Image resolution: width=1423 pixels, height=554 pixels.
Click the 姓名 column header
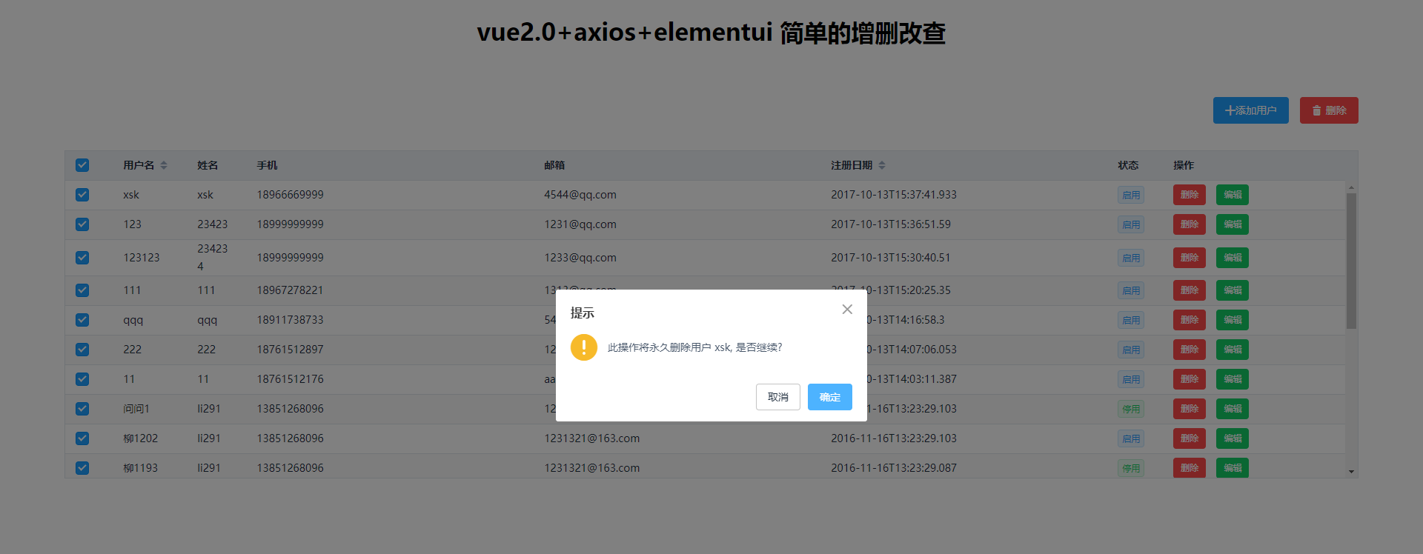pyautogui.click(x=208, y=165)
